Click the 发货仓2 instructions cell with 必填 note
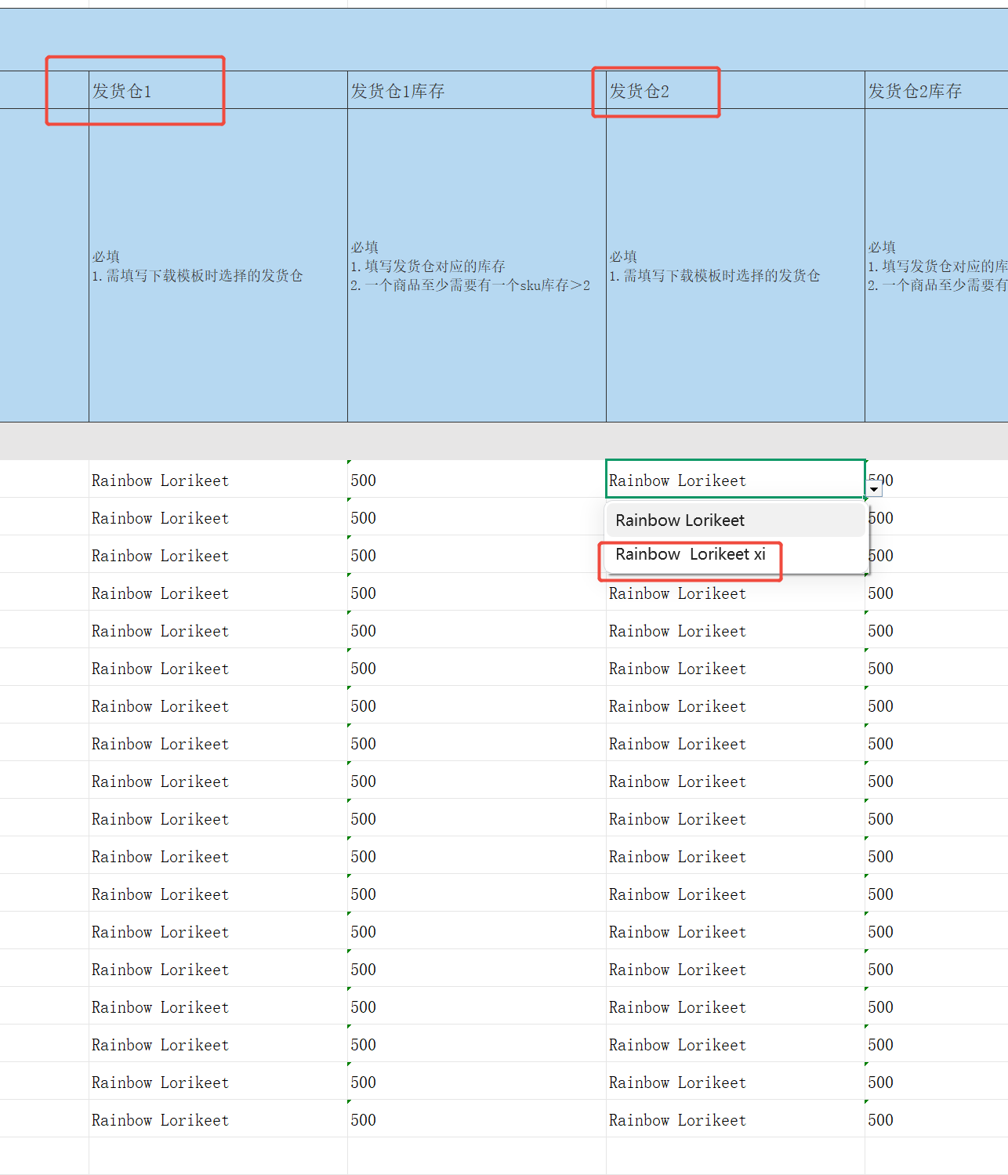Screen dimensions: 1008x1175 pos(735,266)
